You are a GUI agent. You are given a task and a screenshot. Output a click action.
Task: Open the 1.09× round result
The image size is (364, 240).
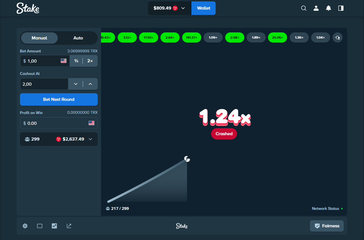(213, 37)
